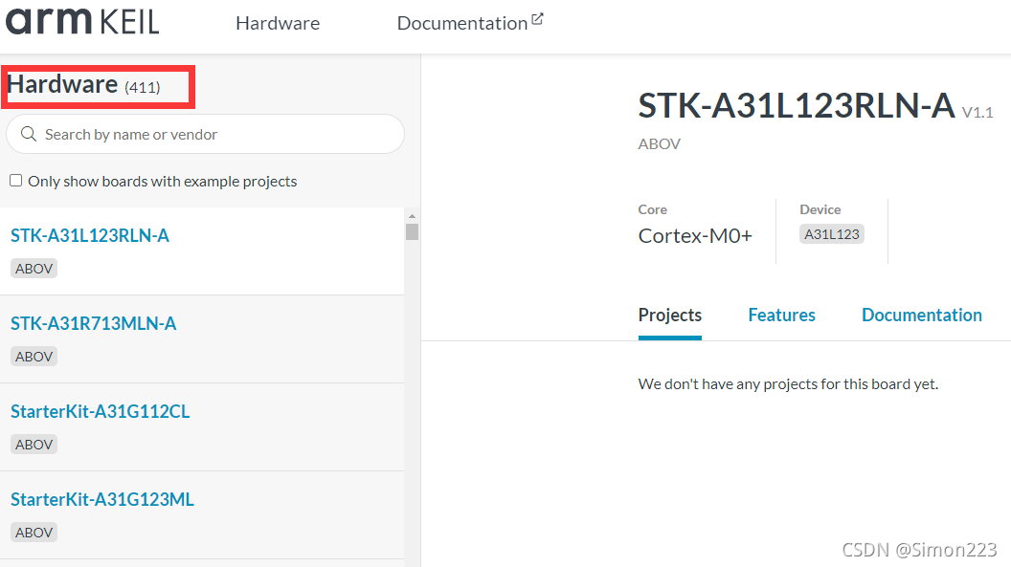Click the ABOV tag under StarterKit-A31G123ML
Image resolution: width=1011 pixels, height=567 pixels.
[34, 533]
